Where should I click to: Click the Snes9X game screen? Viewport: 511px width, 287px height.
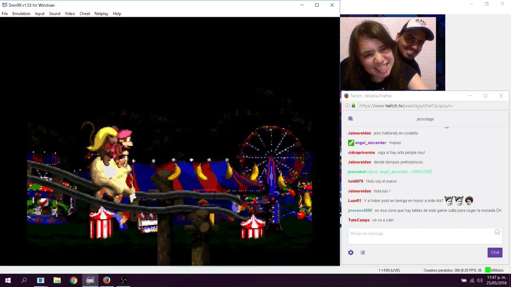[169, 142]
